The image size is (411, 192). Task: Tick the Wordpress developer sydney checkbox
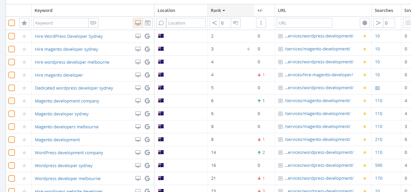(x=12, y=165)
